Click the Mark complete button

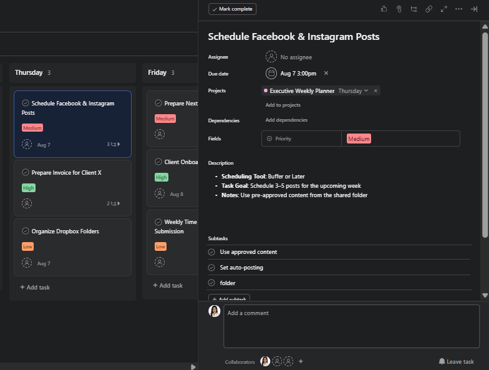(x=233, y=9)
